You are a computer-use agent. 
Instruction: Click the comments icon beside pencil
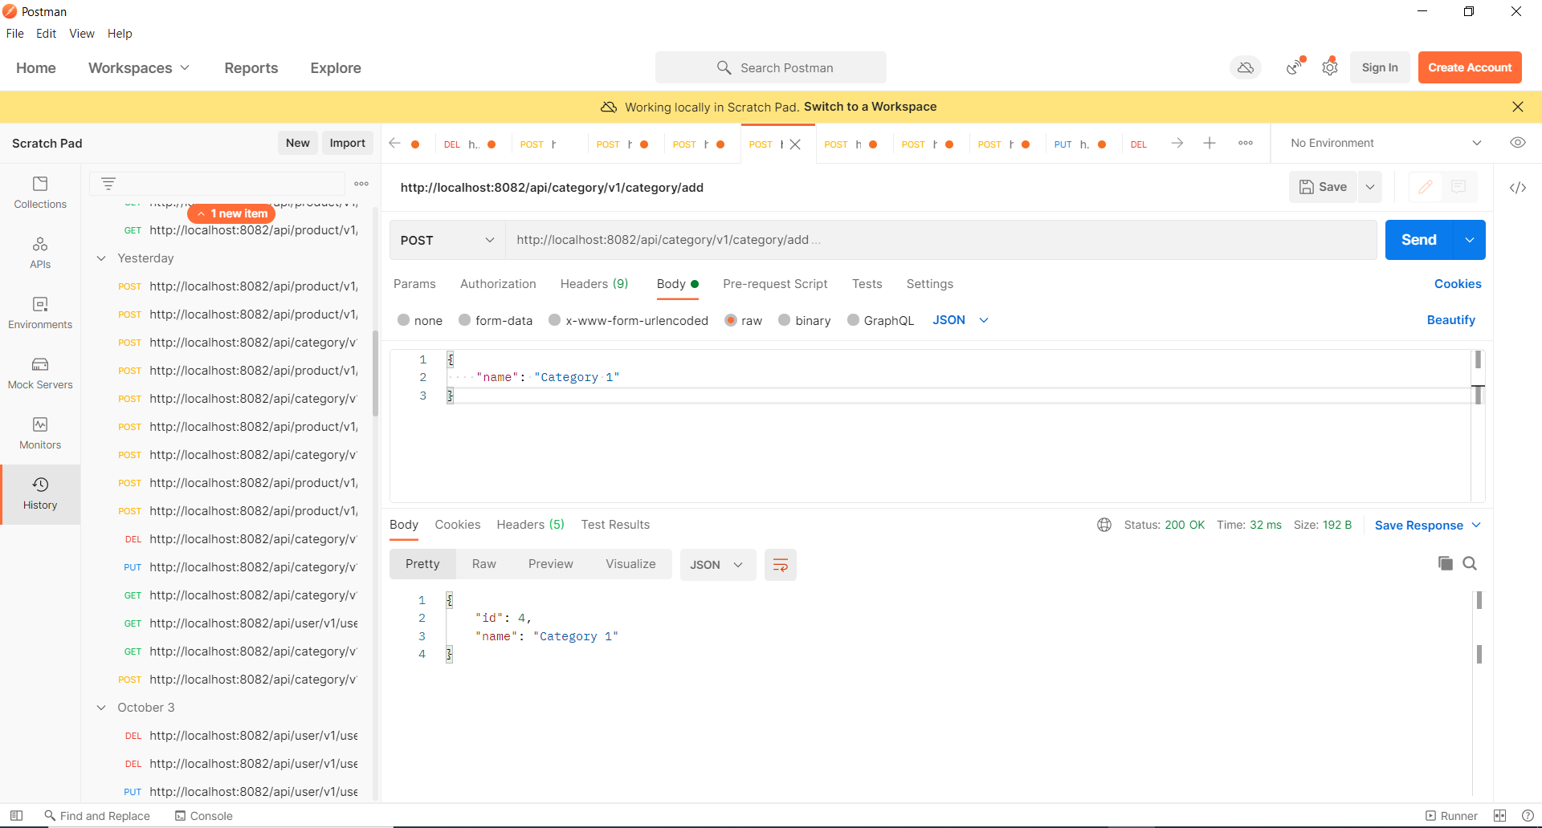click(1458, 187)
